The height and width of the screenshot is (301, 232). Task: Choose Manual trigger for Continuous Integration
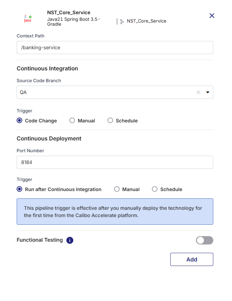72,120
